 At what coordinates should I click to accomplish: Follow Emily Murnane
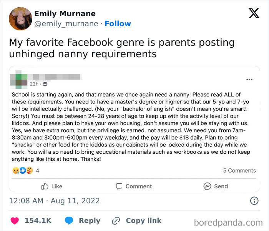118,24
